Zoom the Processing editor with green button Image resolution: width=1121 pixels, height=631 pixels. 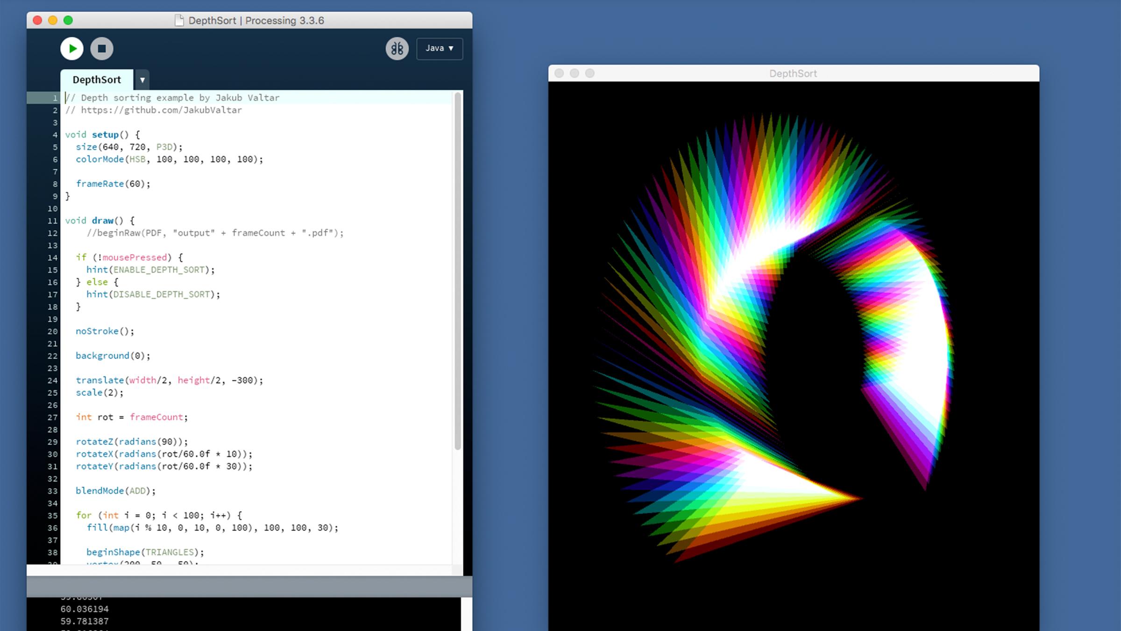pyautogui.click(x=68, y=20)
